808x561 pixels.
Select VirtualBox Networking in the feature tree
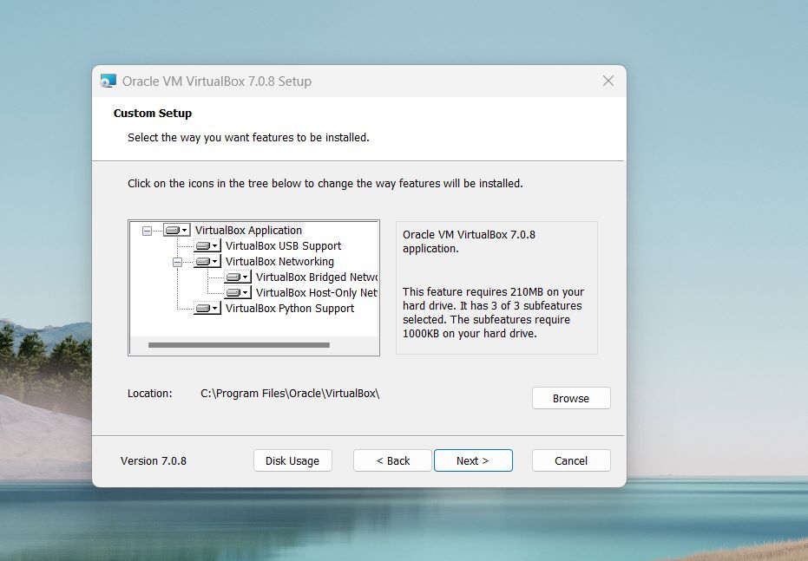click(x=279, y=262)
